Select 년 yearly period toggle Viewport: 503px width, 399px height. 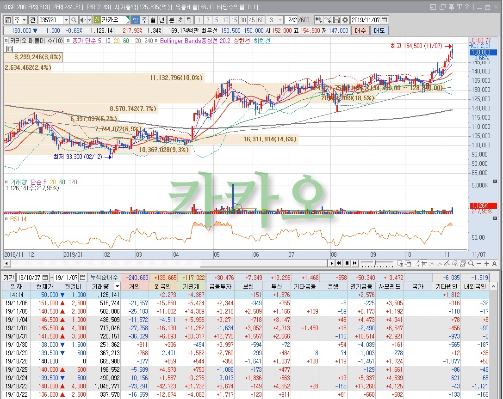click(161, 20)
